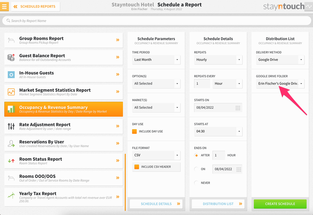313x215 pixels.
Task: Open the Repeats Hourly dropdown
Action: click(x=218, y=60)
